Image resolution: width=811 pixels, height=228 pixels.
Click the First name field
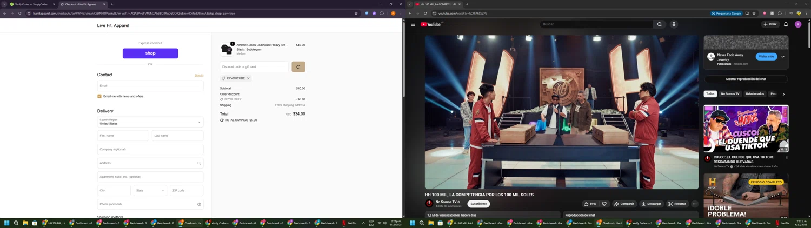(x=123, y=136)
